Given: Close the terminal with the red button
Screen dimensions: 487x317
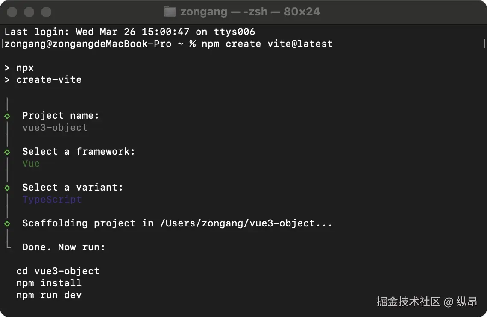Looking at the screenshot, I should click(x=12, y=12).
